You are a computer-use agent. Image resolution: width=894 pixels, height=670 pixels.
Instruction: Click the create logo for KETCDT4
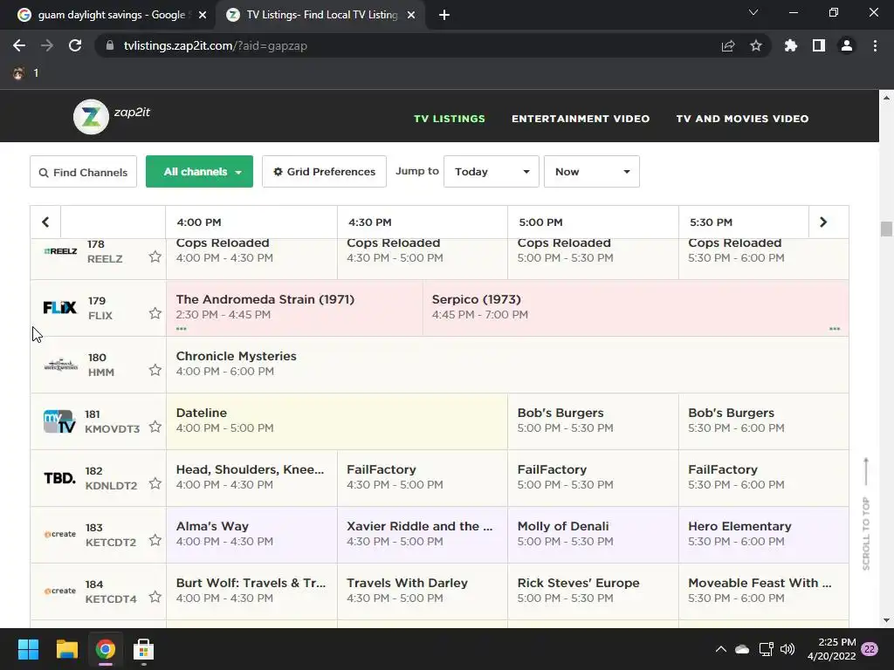pyautogui.click(x=60, y=591)
